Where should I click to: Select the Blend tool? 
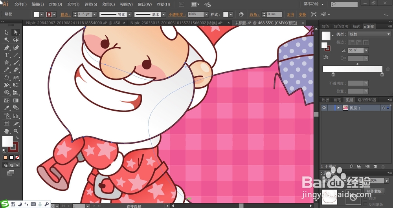click(16, 108)
